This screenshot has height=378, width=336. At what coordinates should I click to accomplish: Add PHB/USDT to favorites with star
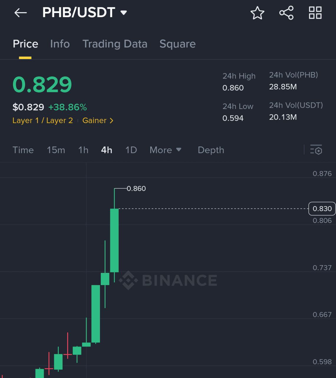point(257,13)
